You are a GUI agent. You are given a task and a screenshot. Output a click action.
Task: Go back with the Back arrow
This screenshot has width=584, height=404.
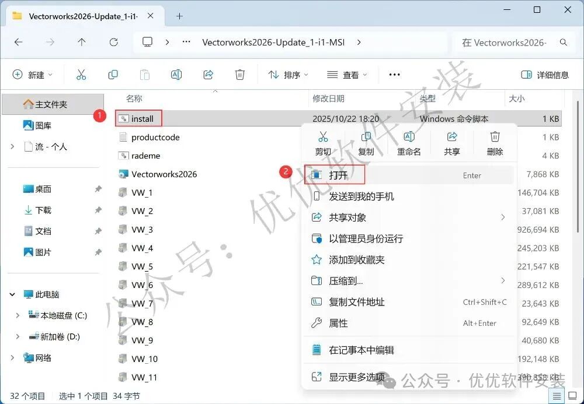[x=18, y=43]
